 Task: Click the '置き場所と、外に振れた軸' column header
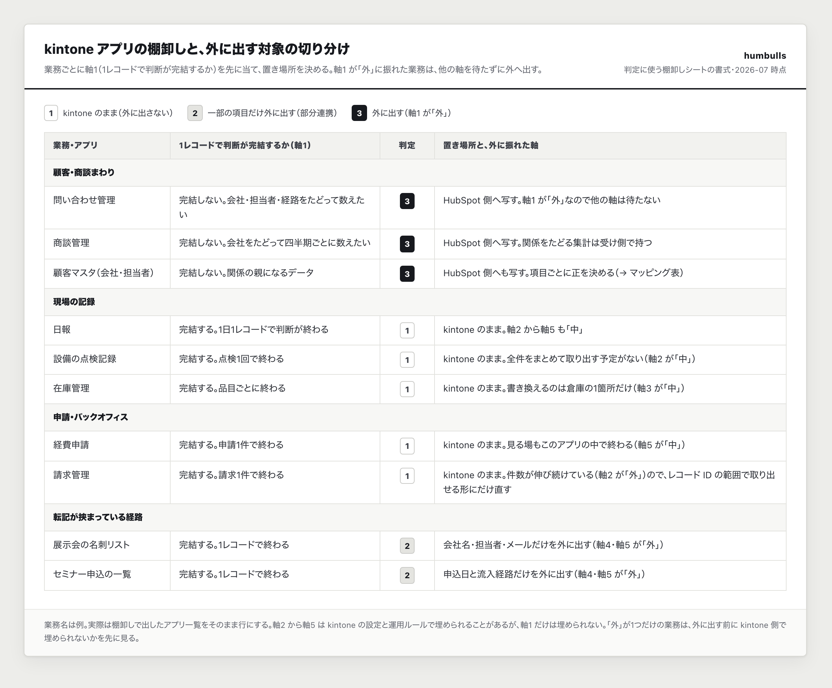(610, 145)
